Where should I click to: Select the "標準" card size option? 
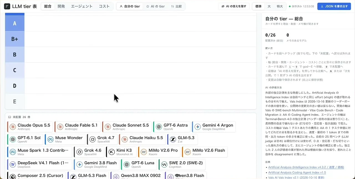pos(258,6)
